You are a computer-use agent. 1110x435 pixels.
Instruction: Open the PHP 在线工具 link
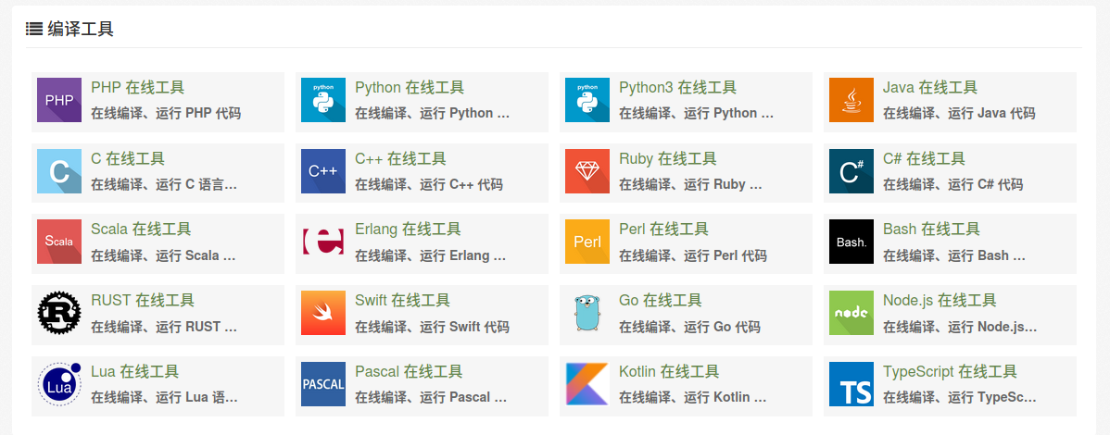click(137, 88)
